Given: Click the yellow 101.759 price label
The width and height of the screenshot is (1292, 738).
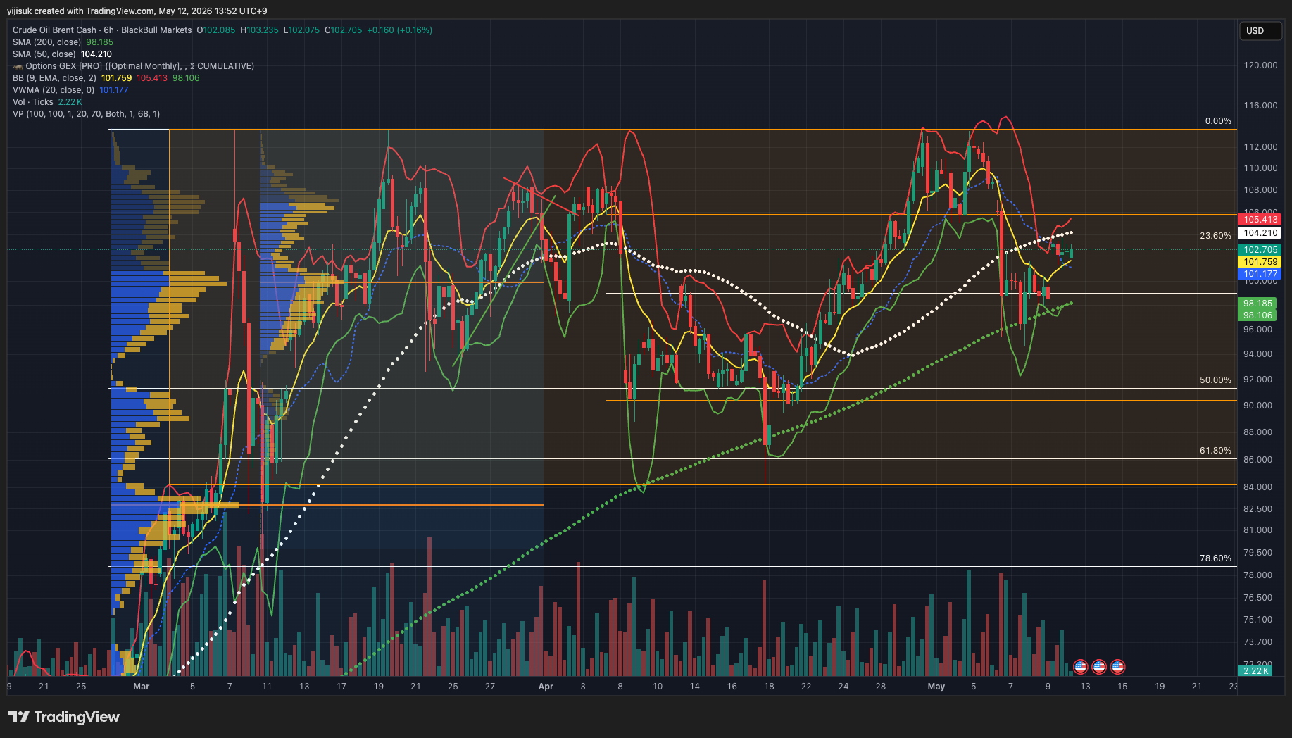Looking at the screenshot, I should (x=1260, y=262).
